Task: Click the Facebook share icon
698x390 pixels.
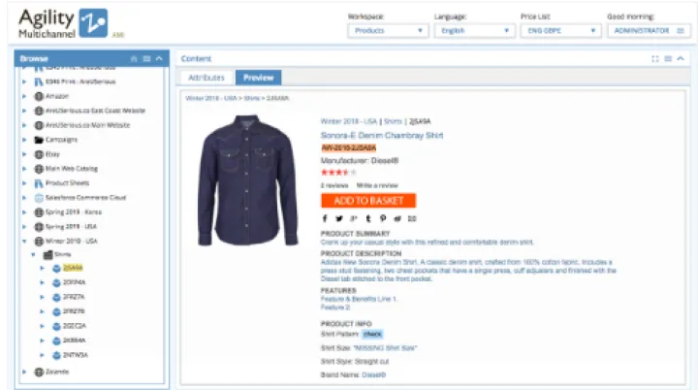Action: tap(325, 218)
